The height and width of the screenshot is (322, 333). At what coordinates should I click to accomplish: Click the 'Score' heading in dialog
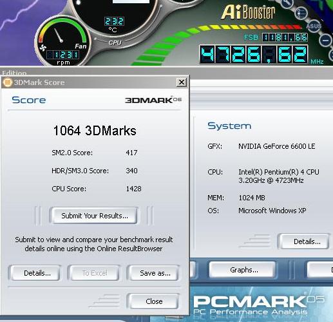click(x=29, y=100)
